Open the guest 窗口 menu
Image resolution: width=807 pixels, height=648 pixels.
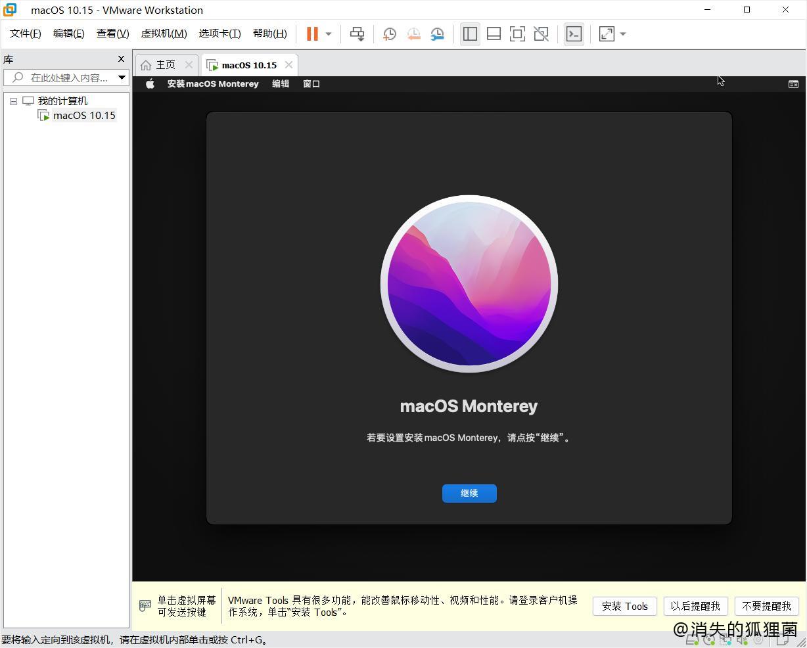[311, 83]
